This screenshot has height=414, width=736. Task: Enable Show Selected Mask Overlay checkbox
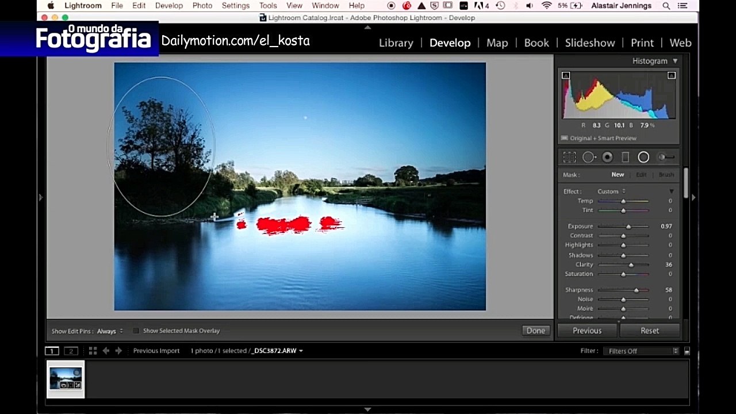click(136, 331)
